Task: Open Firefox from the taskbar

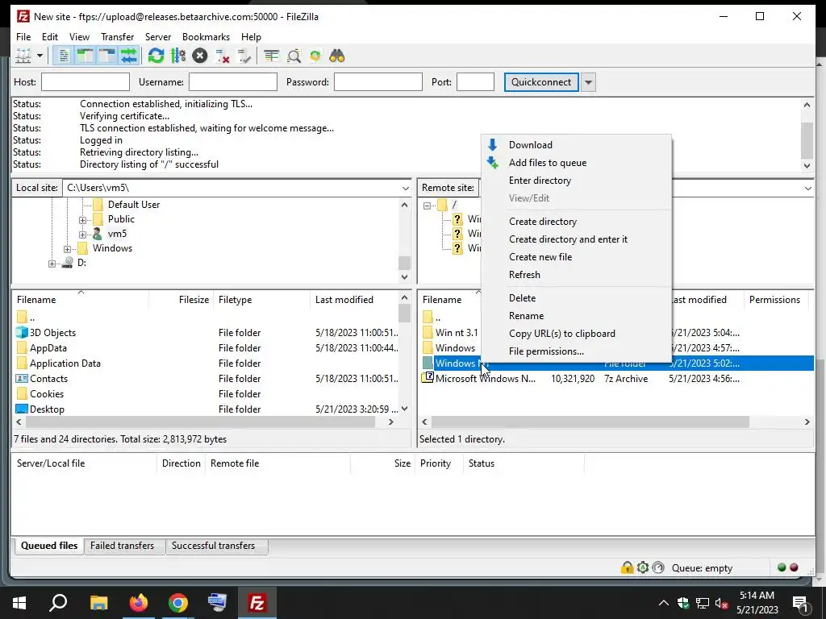Action: (139, 602)
